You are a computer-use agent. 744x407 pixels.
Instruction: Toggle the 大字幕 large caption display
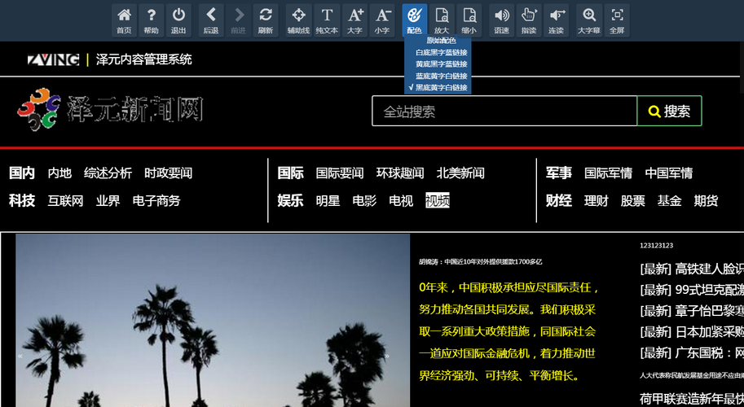(588, 20)
